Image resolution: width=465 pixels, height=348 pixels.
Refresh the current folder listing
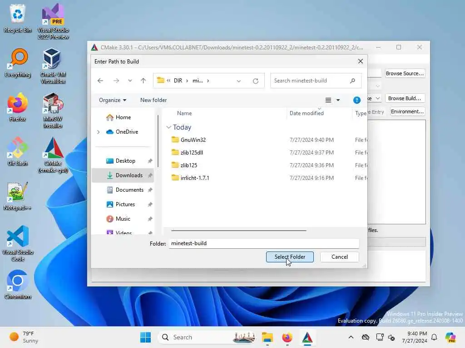pos(256,81)
